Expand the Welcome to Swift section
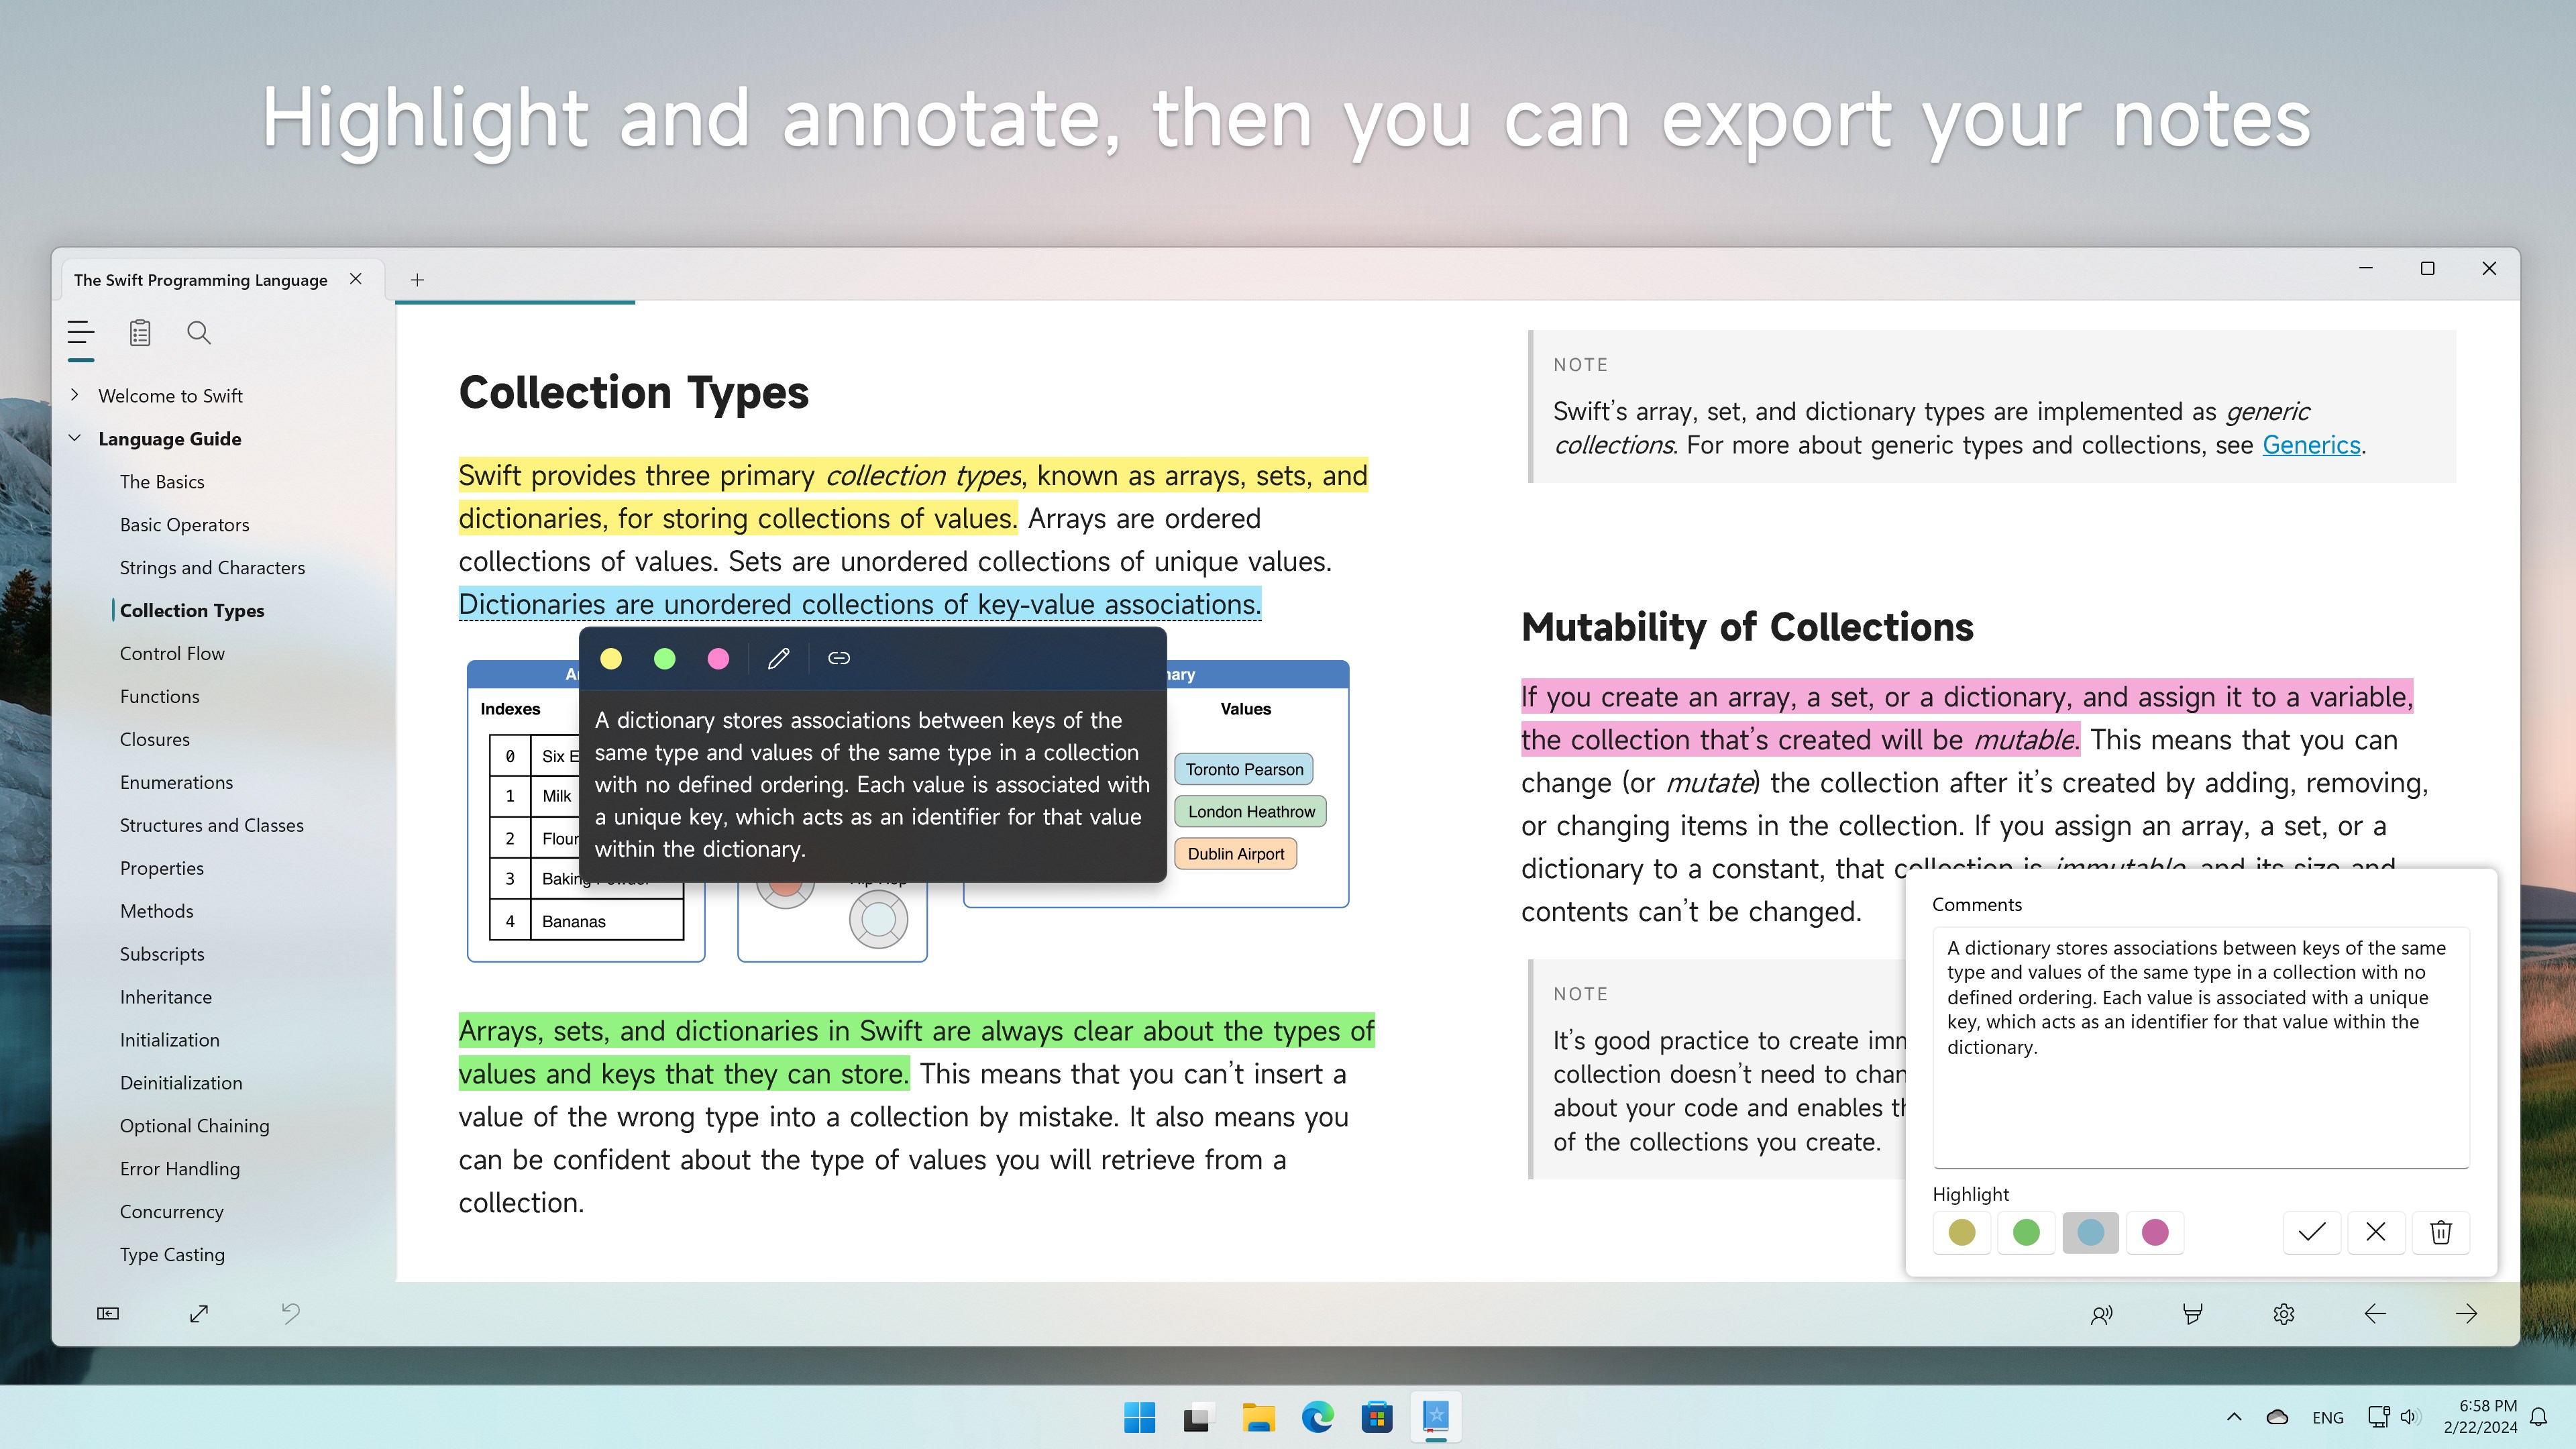This screenshot has width=2576, height=1449. pyautogui.click(x=75, y=395)
